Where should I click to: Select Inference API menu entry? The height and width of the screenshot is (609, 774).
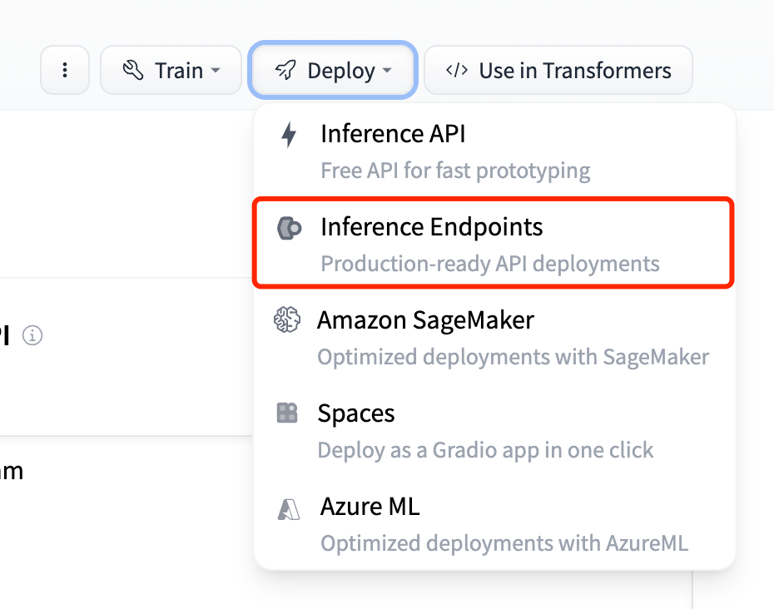[494, 151]
